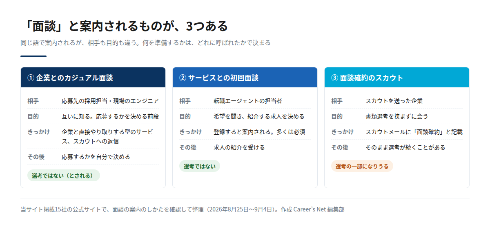Image resolution: width=490 pixels, height=229 pixels.
Task: Click the きっかけ label in the 初回面談 card
Action: tap(190, 132)
